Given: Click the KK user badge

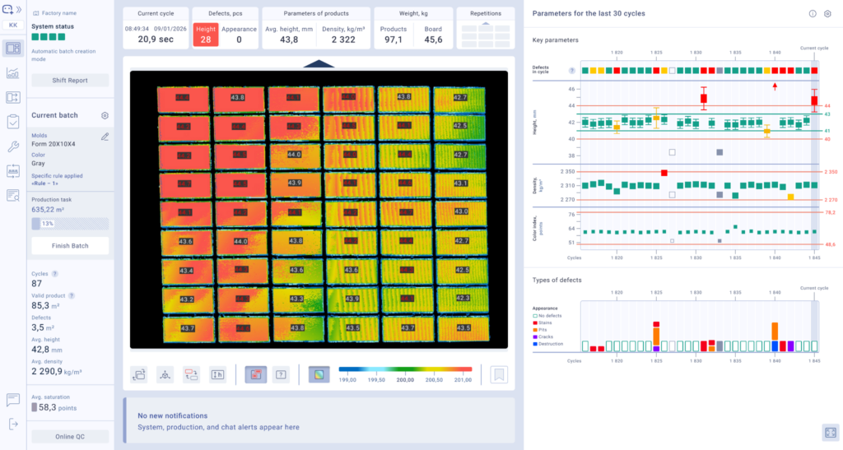Looking at the screenshot, I should [x=13, y=26].
